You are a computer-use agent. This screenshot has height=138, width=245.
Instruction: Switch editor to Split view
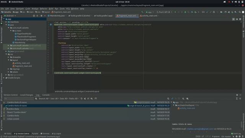237,19
